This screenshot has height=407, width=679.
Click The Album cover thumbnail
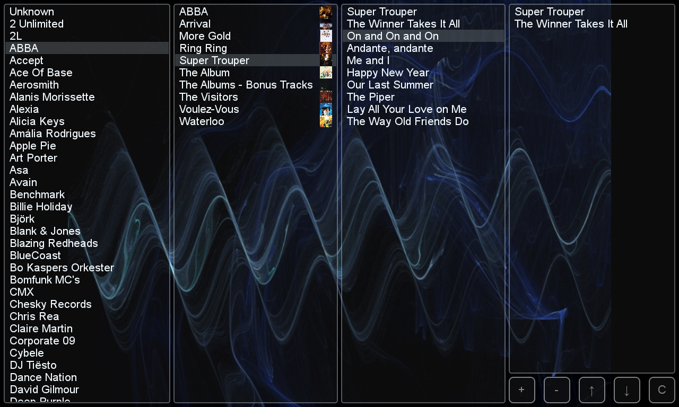[x=326, y=73]
